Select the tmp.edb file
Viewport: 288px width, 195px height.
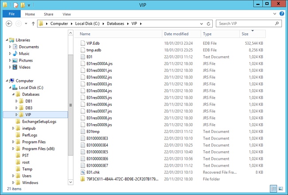93,50
